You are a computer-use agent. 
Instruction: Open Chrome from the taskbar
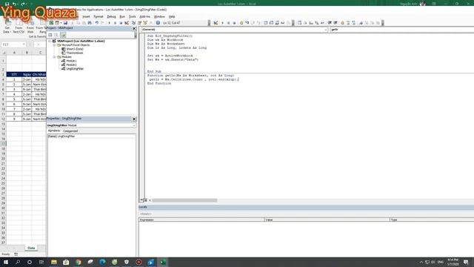point(79,262)
